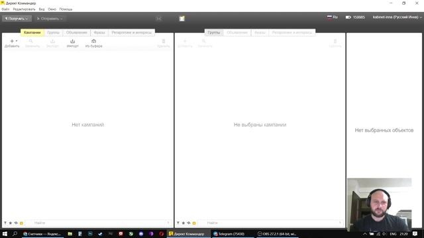This screenshot has height=238, width=424.
Task: Switch to Счетчики Яндекс browser window in taskbar
Action: tap(42, 233)
